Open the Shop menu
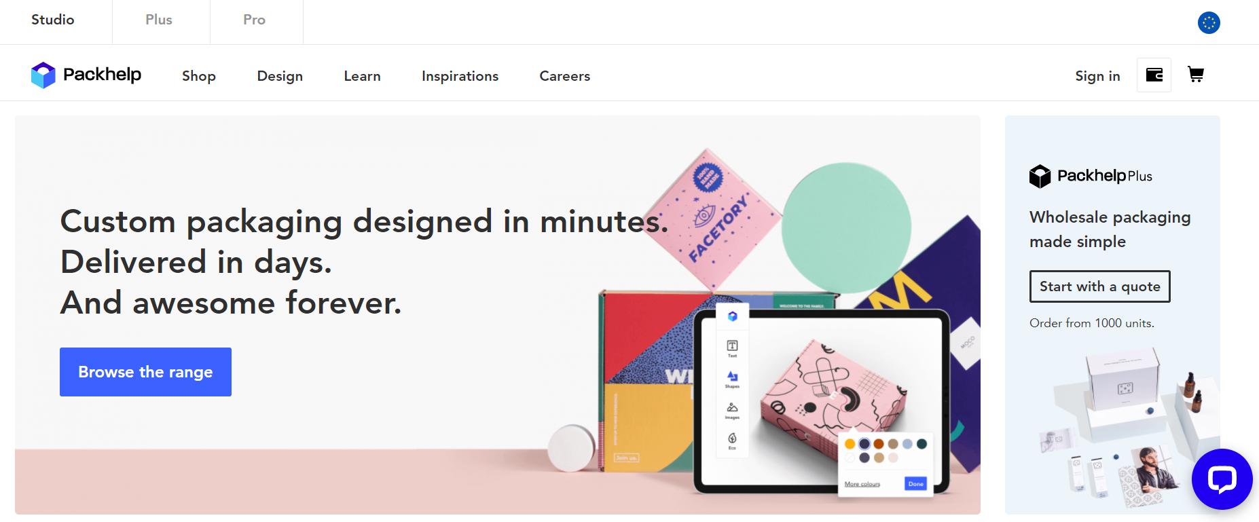This screenshot has width=1259, height=522. [199, 76]
